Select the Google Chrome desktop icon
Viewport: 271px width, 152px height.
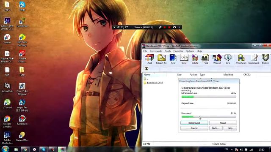pos(7,122)
